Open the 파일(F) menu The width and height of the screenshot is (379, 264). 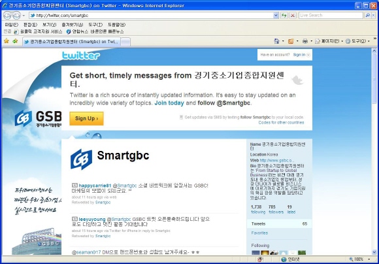click(11, 25)
